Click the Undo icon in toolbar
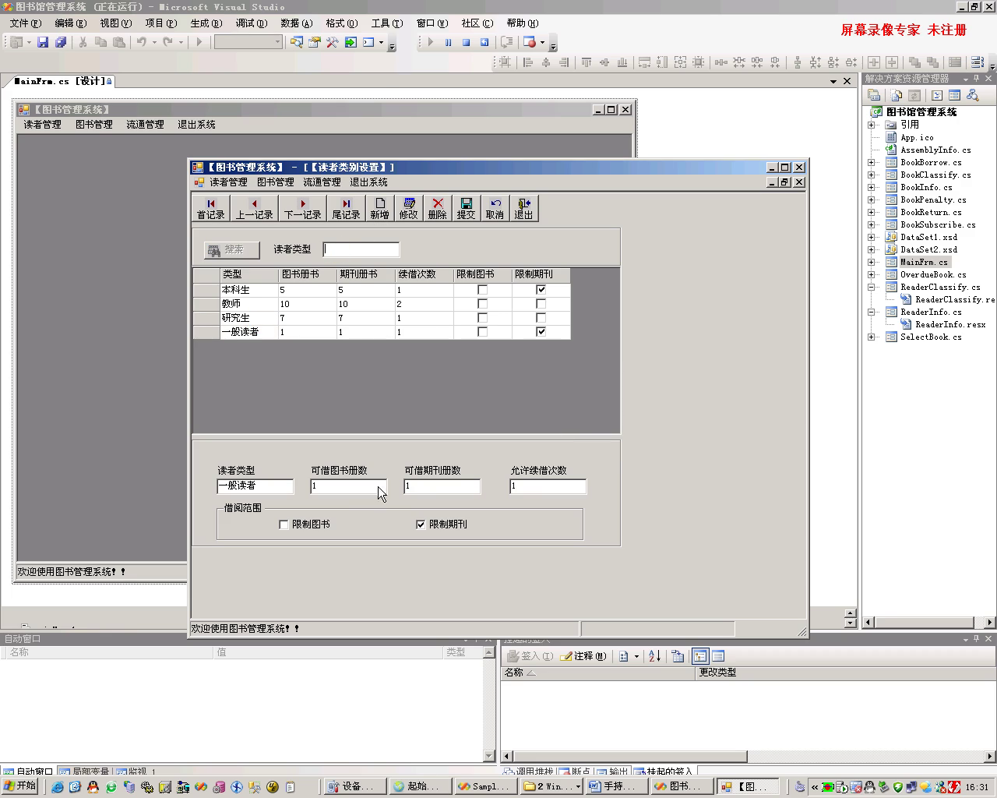This screenshot has width=997, height=798. pyautogui.click(x=142, y=42)
